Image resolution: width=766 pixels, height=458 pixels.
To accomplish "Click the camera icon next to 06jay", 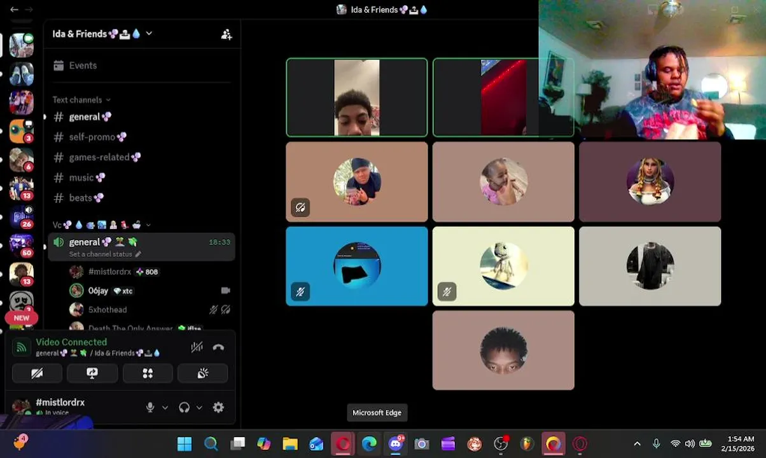I will (x=225, y=291).
